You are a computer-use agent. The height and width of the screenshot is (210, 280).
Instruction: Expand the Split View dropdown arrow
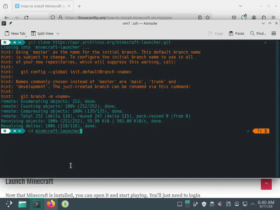(58, 33)
